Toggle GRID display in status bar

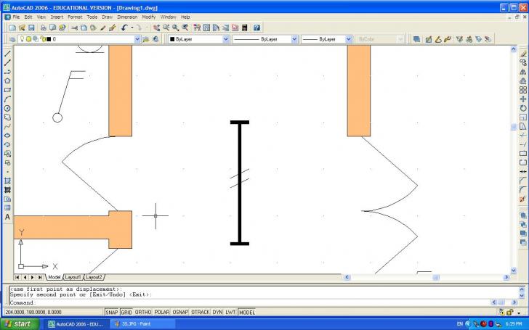[126, 312]
